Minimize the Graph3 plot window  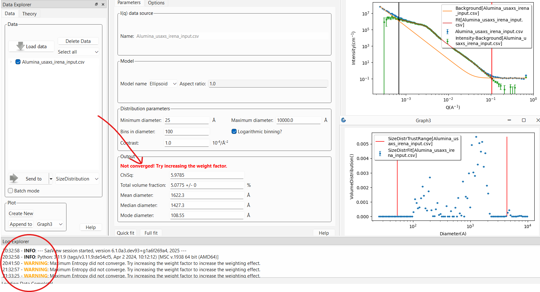point(509,120)
